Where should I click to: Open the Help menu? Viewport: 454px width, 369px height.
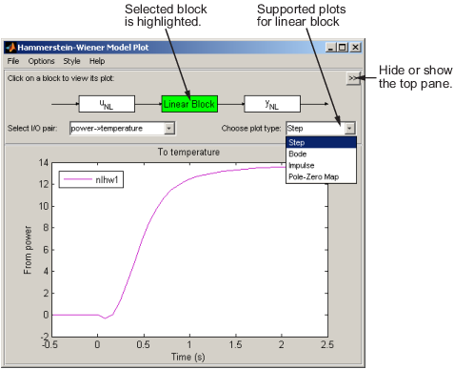click(x=97, y=61)
